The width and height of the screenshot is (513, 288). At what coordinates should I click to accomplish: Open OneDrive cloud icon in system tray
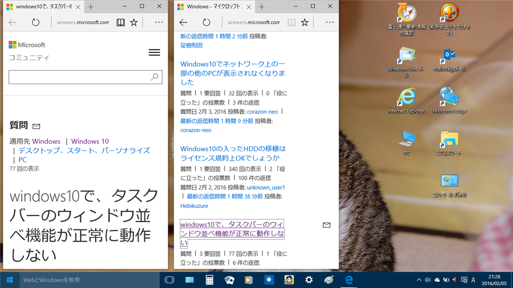tap(437, 280)
